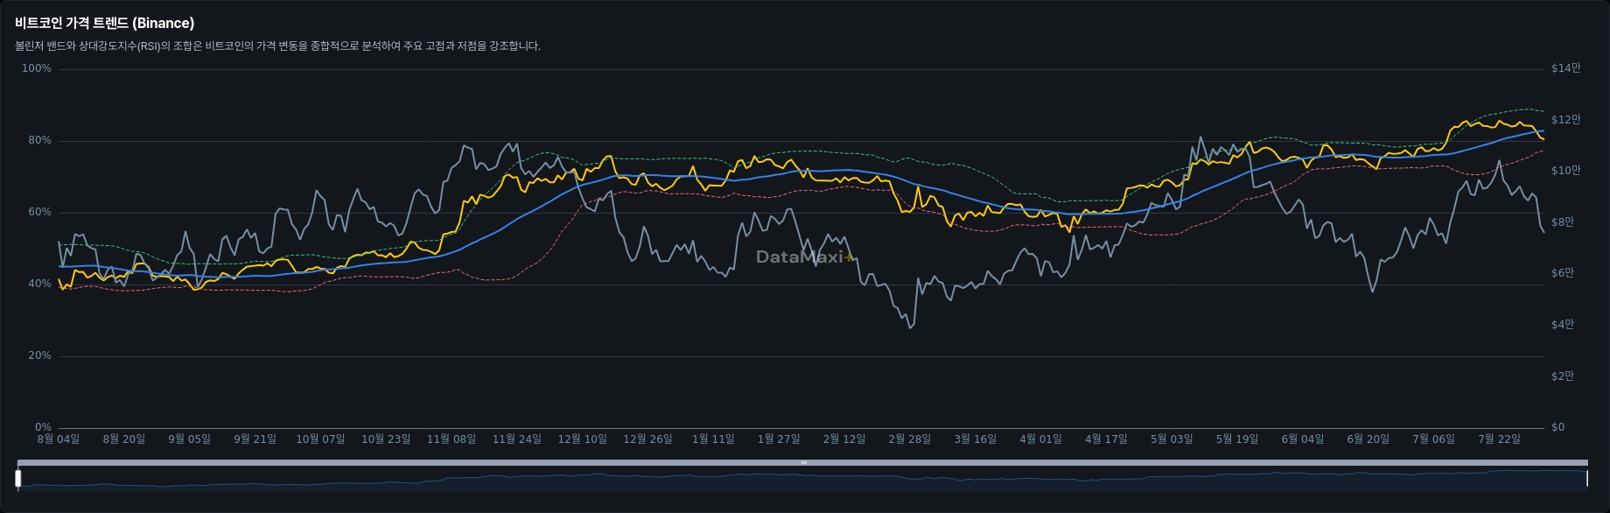This screenshot has height=513, width=1610.
Task: Click the 40% label on the left axis
Action: [40, 284]
